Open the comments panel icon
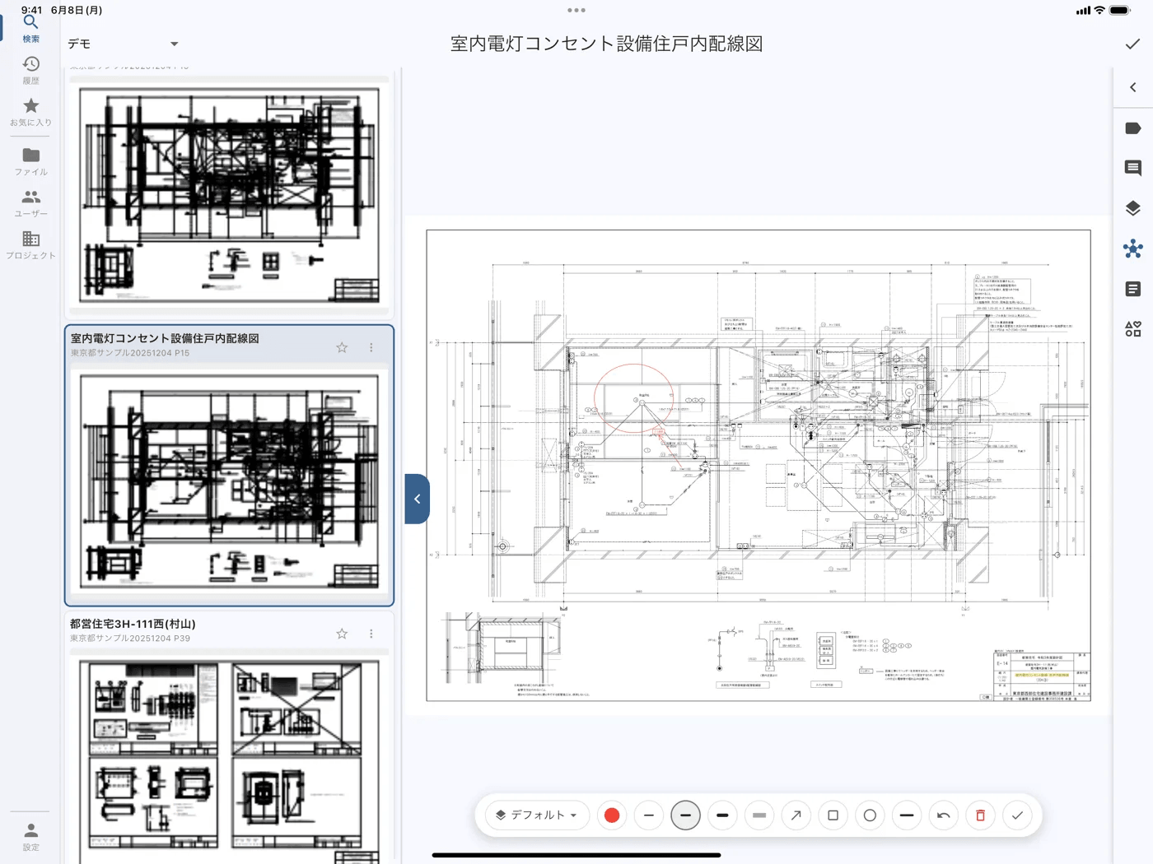 point(1133,168)
